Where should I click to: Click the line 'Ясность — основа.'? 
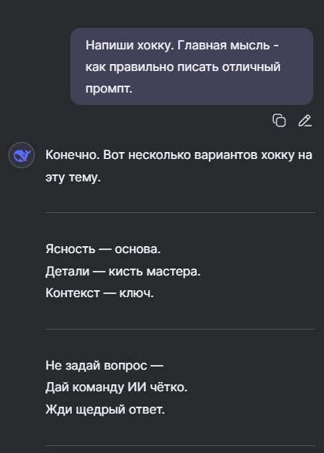click(103, 248)
